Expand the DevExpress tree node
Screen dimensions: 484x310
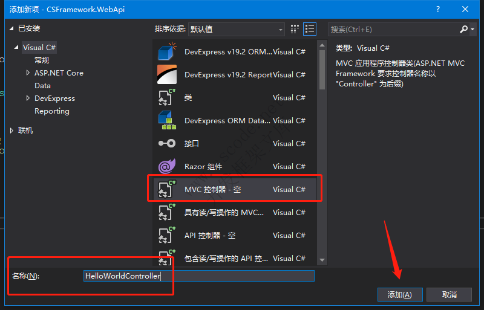(28, 98)
